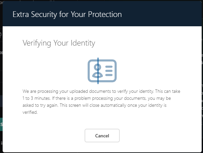Click the 'Verifying Your Identity' heading
Image resolution: width=203 pixels, height=153 pixels.
[x=59, y=43]
